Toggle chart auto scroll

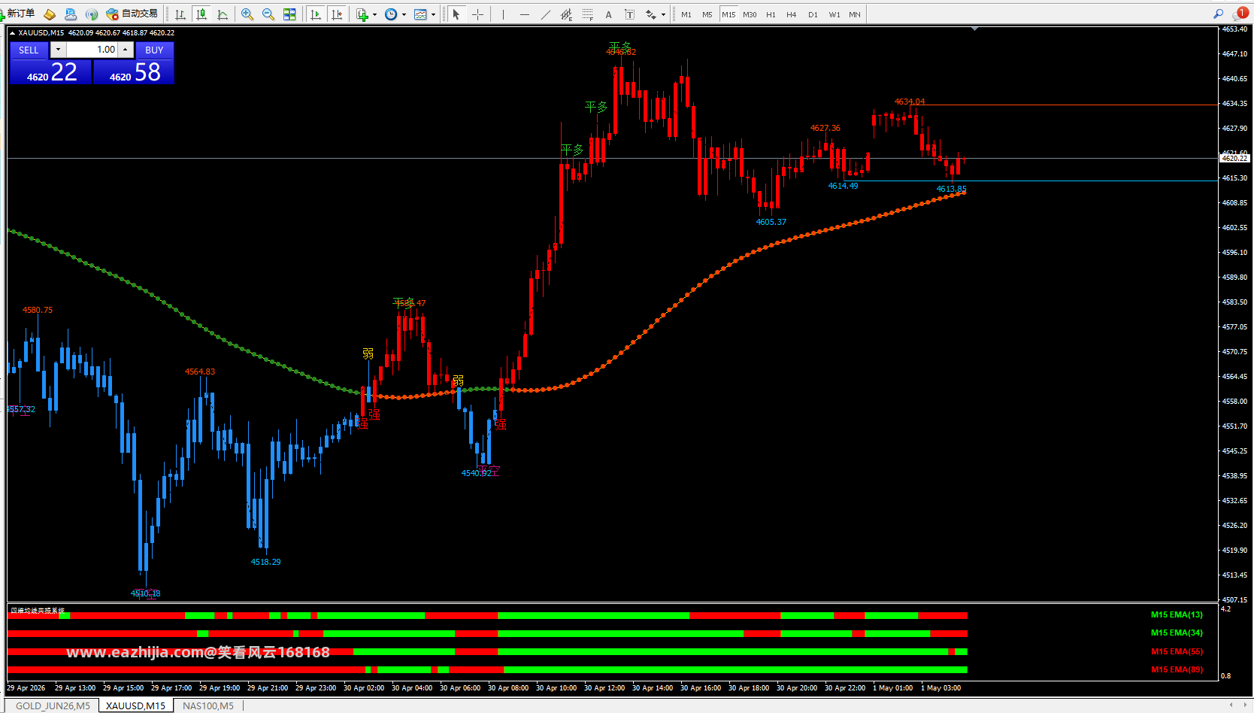click(316, 14)
